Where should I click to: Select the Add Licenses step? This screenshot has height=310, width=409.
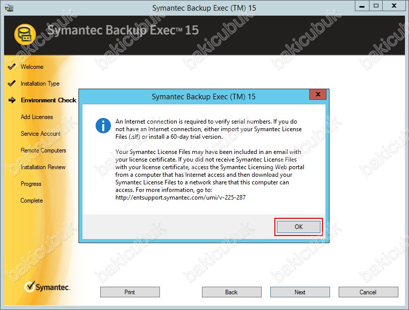click(x=37, y=117)
